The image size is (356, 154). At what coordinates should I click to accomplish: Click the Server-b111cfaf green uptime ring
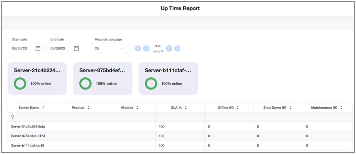coord(151,84)
